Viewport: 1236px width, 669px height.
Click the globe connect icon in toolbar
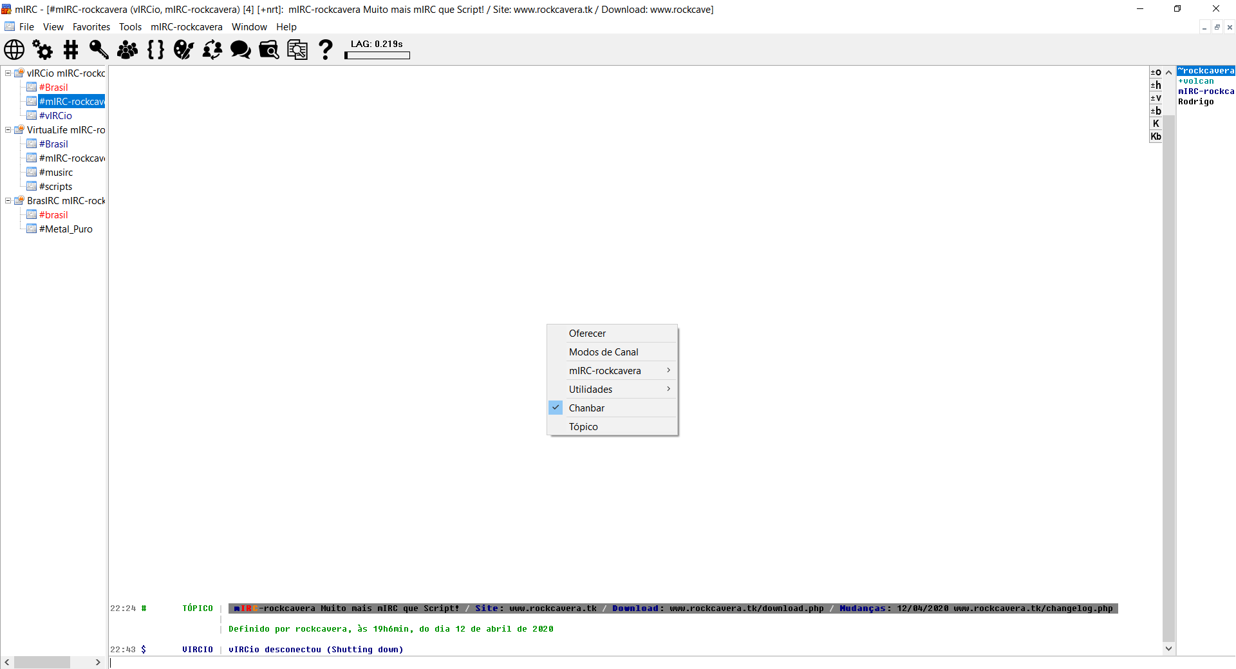pos(14,50)
